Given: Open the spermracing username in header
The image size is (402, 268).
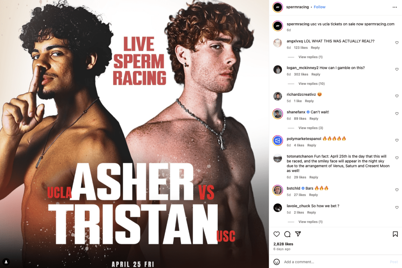Looking at the screenshot, I should click(x=297, y=7).
